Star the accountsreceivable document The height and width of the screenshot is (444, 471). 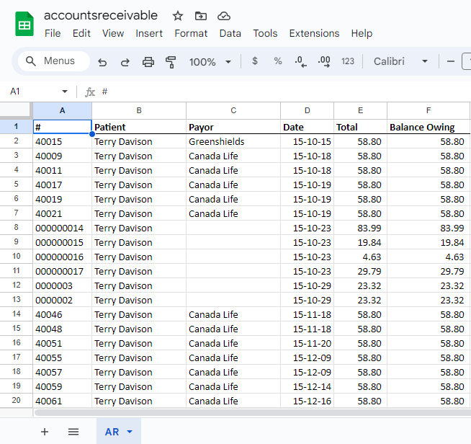pyautogui.click(x=178, y=16)
